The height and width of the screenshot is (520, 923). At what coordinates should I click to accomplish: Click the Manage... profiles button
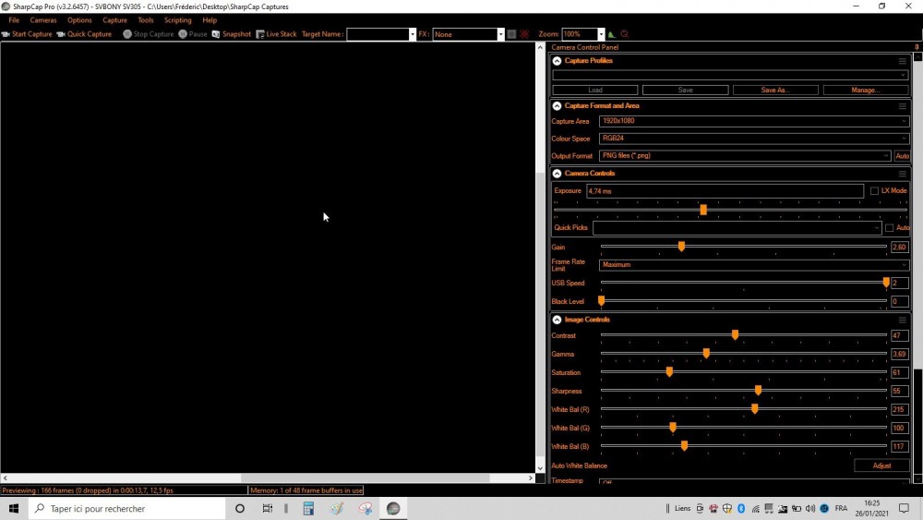866,91
